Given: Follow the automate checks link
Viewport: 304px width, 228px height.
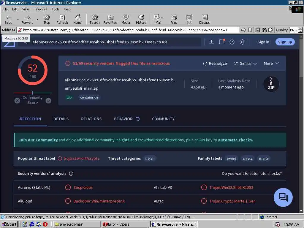Looking at the screenshot, I should click(x=235, y=140).
